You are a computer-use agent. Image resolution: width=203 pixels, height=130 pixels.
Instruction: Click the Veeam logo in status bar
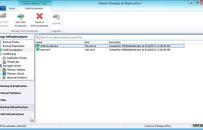[x=198, y=126]
